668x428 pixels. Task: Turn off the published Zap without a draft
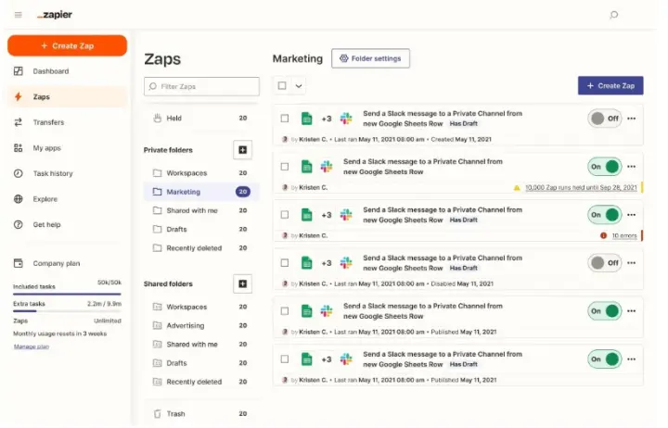coord(605,310)
